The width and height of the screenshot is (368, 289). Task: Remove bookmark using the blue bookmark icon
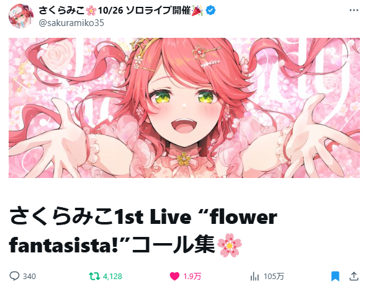335,277
